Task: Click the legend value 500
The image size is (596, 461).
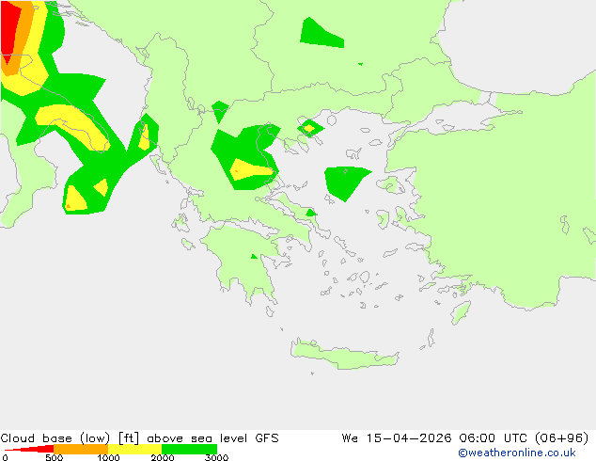Action: click(54, 457)
